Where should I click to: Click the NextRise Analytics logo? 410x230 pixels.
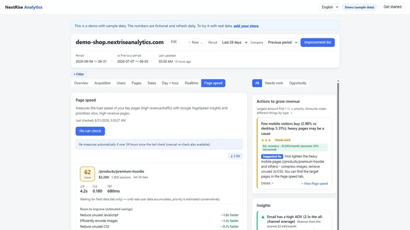click(x=24, y=7)
